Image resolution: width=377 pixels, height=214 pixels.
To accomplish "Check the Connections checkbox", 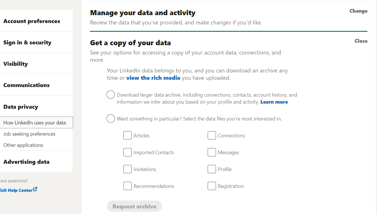I will 212,135.
